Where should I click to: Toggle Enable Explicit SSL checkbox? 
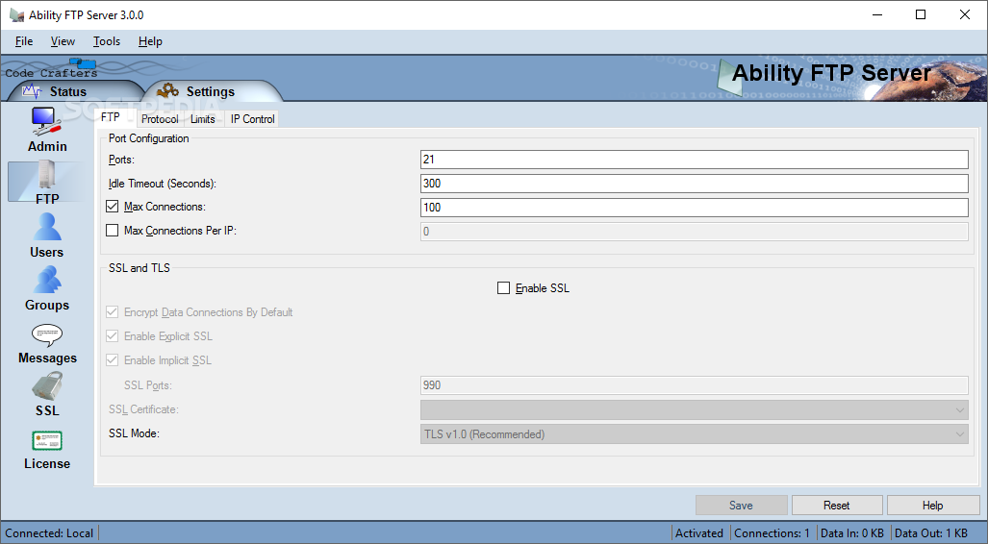(113, 335)
